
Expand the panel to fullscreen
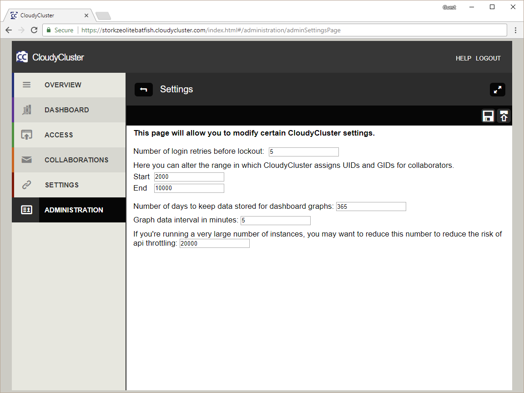497,90
